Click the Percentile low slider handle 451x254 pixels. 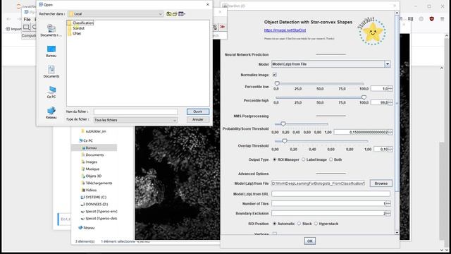tap(277, 83)
